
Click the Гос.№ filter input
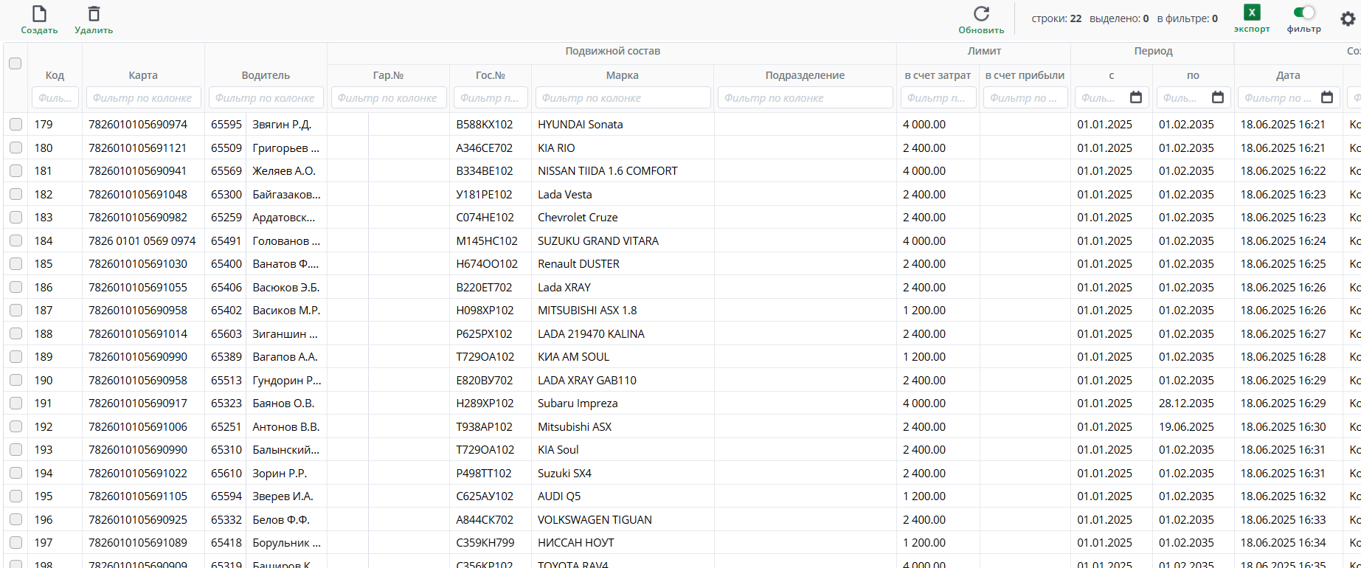click(490, 98)
